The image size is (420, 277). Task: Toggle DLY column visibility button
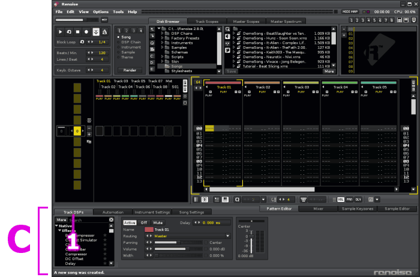[358, 199]
